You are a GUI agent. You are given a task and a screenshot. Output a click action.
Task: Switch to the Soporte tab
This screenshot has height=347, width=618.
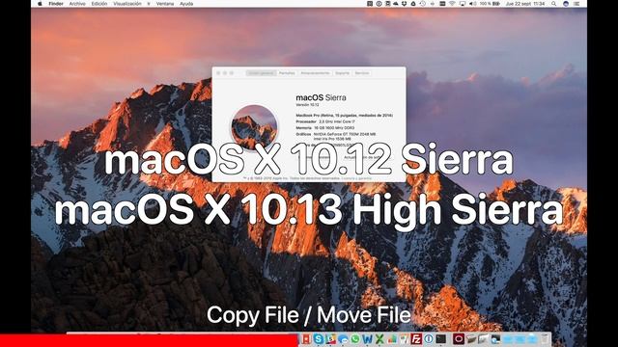[342, 73]
